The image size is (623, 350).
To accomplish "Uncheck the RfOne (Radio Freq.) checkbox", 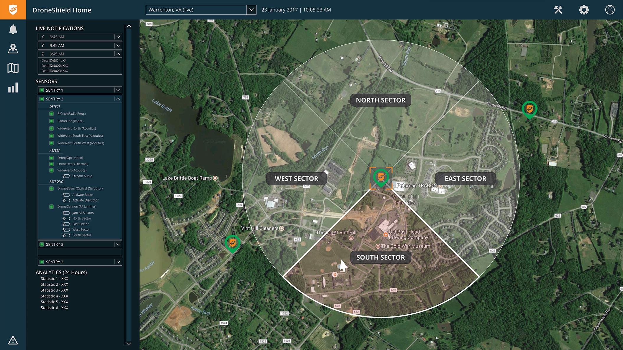I will [51, 114].
